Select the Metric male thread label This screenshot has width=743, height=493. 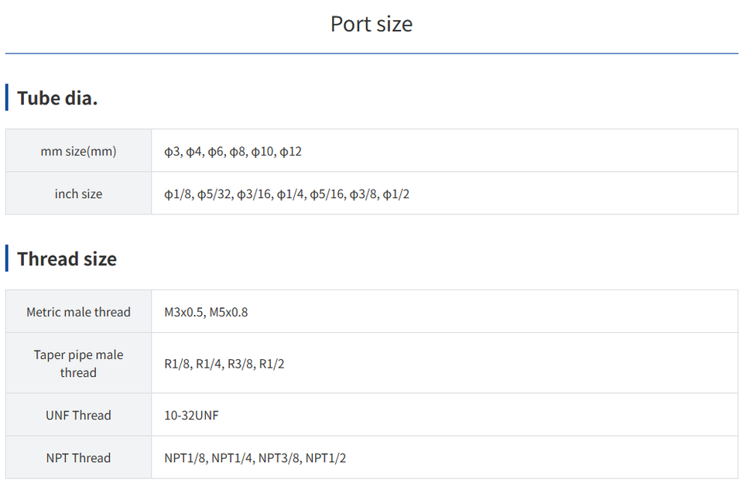[78, 312]
